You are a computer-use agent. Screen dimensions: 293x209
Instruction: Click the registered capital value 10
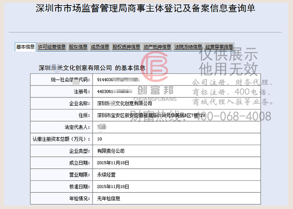[x=99, y=139]
